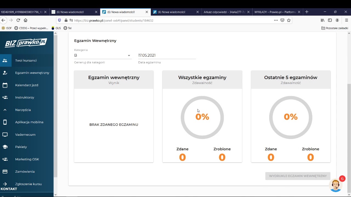The image size is (351, 197).
Task: Click the Ostatnie 5 egzaminów 0% progress ring
Action: point(291,117)
